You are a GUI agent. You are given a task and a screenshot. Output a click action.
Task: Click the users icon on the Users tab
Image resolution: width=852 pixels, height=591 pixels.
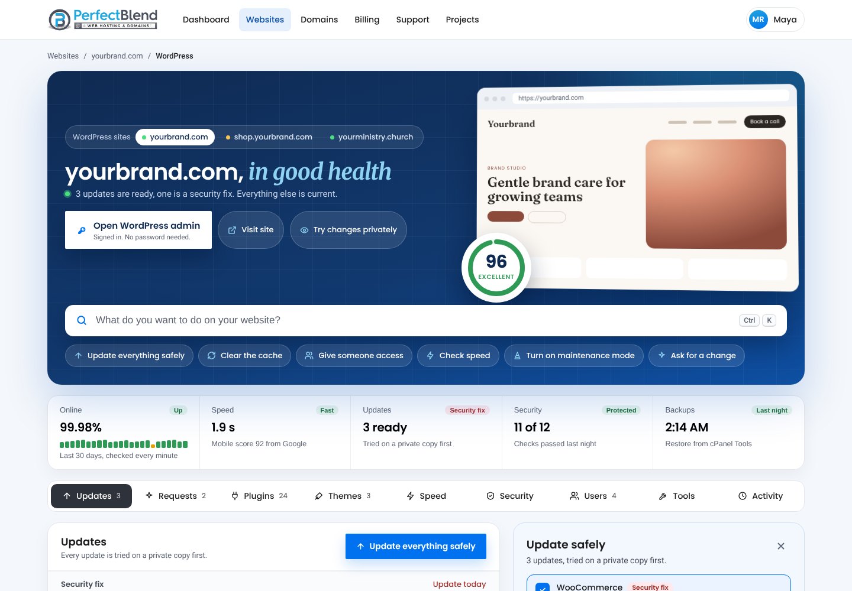[x=575, y=496]
